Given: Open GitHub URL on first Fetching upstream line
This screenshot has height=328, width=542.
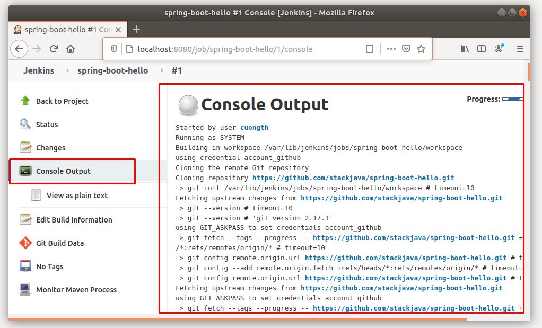Looking at the screenshot, I should pyautogui.click(x=401, y=198).
